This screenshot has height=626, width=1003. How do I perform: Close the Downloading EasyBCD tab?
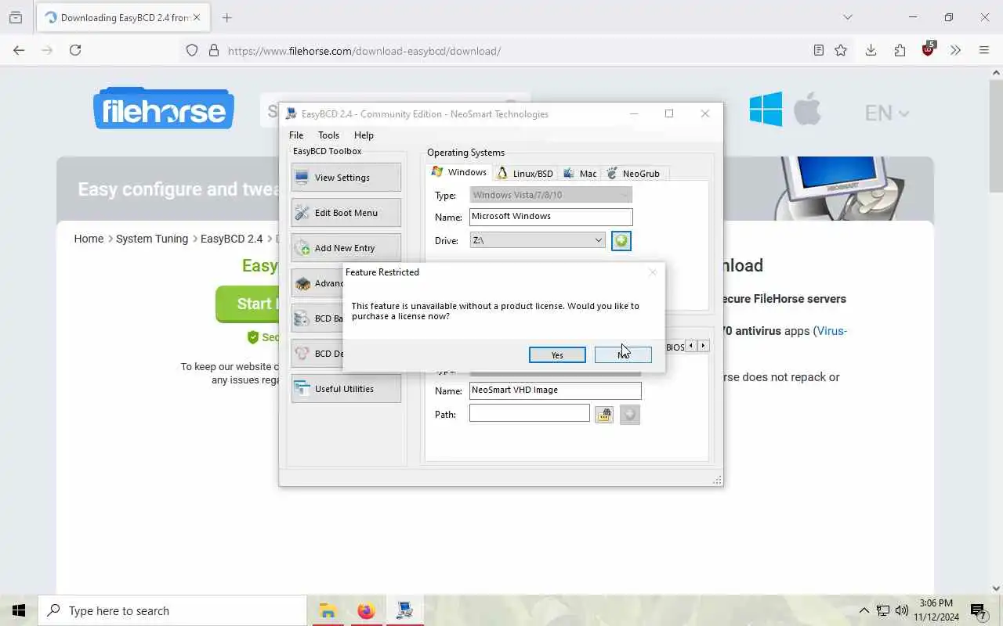[x=197, y=17]
